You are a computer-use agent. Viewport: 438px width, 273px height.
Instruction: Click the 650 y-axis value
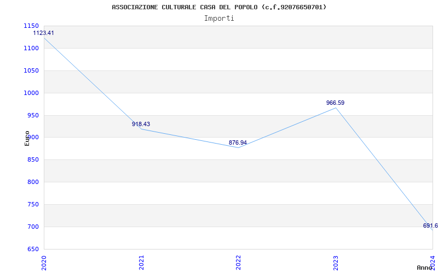pos(33,249)
